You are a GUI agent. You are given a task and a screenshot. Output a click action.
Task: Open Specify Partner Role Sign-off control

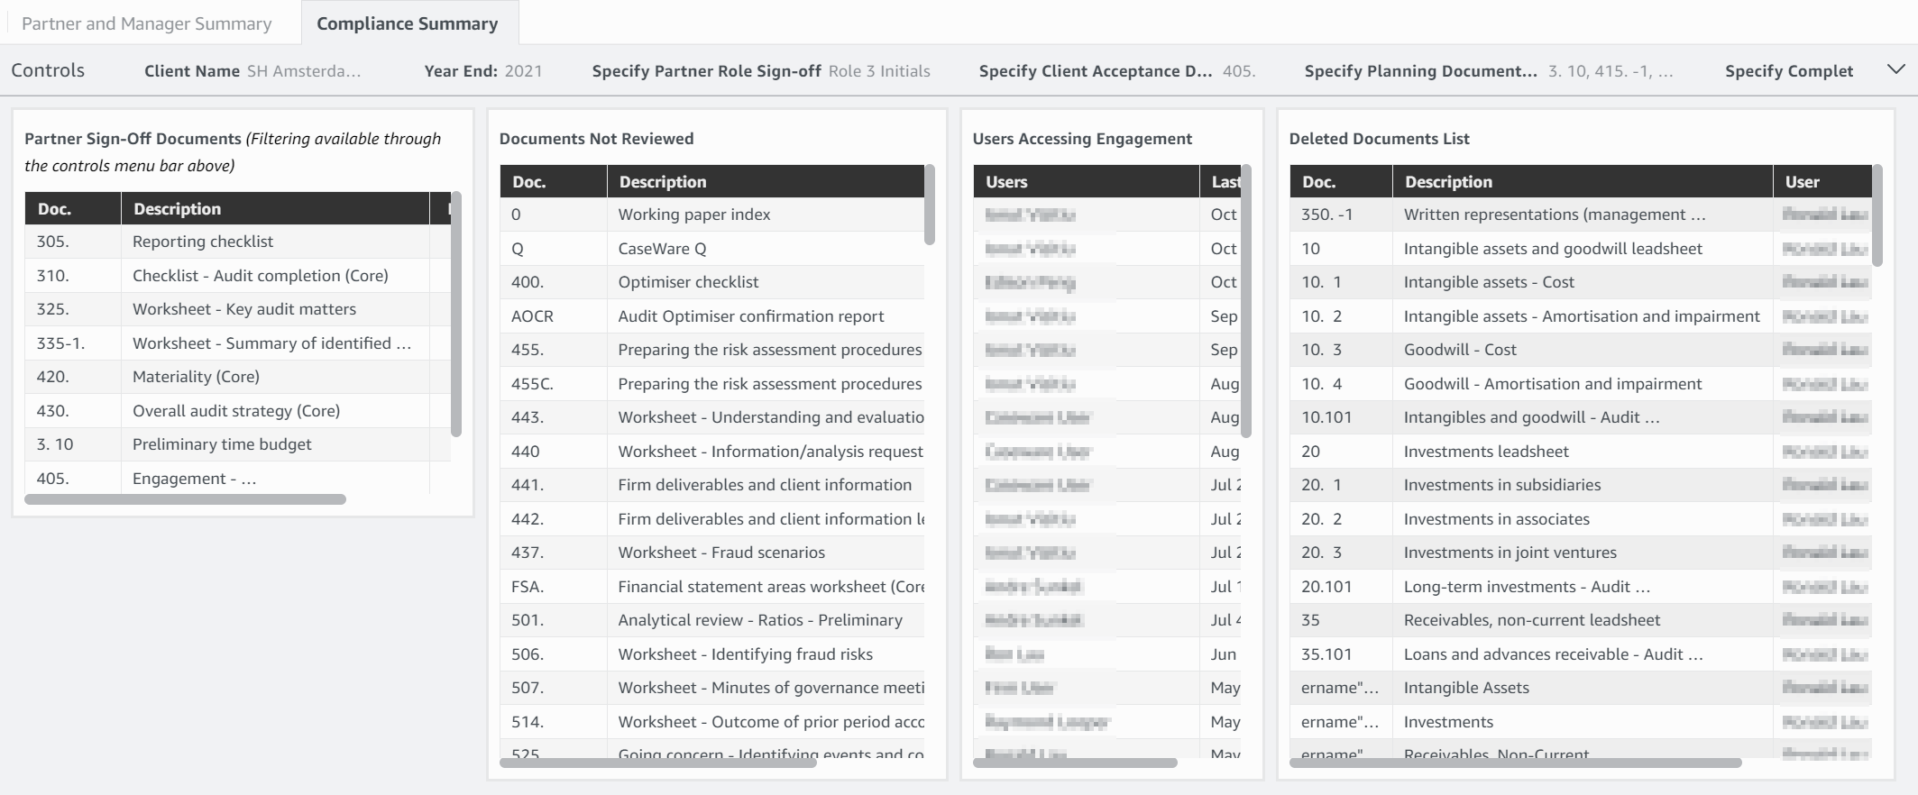pos(760,71)
